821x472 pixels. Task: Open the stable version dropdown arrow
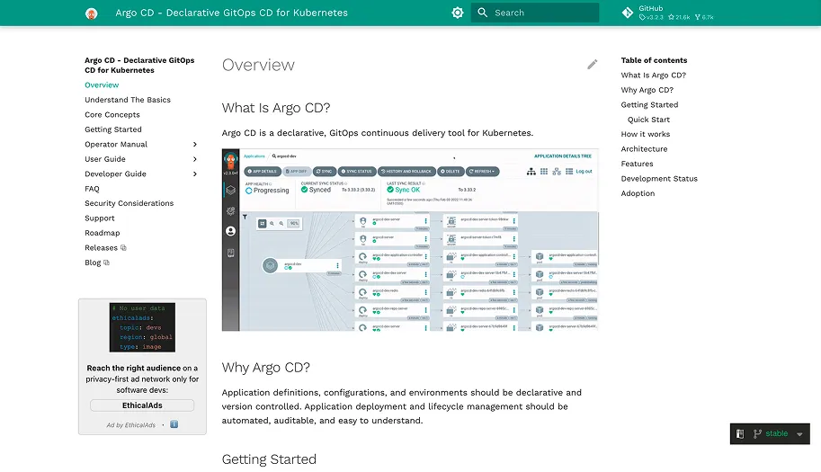(x=799, y=434)
